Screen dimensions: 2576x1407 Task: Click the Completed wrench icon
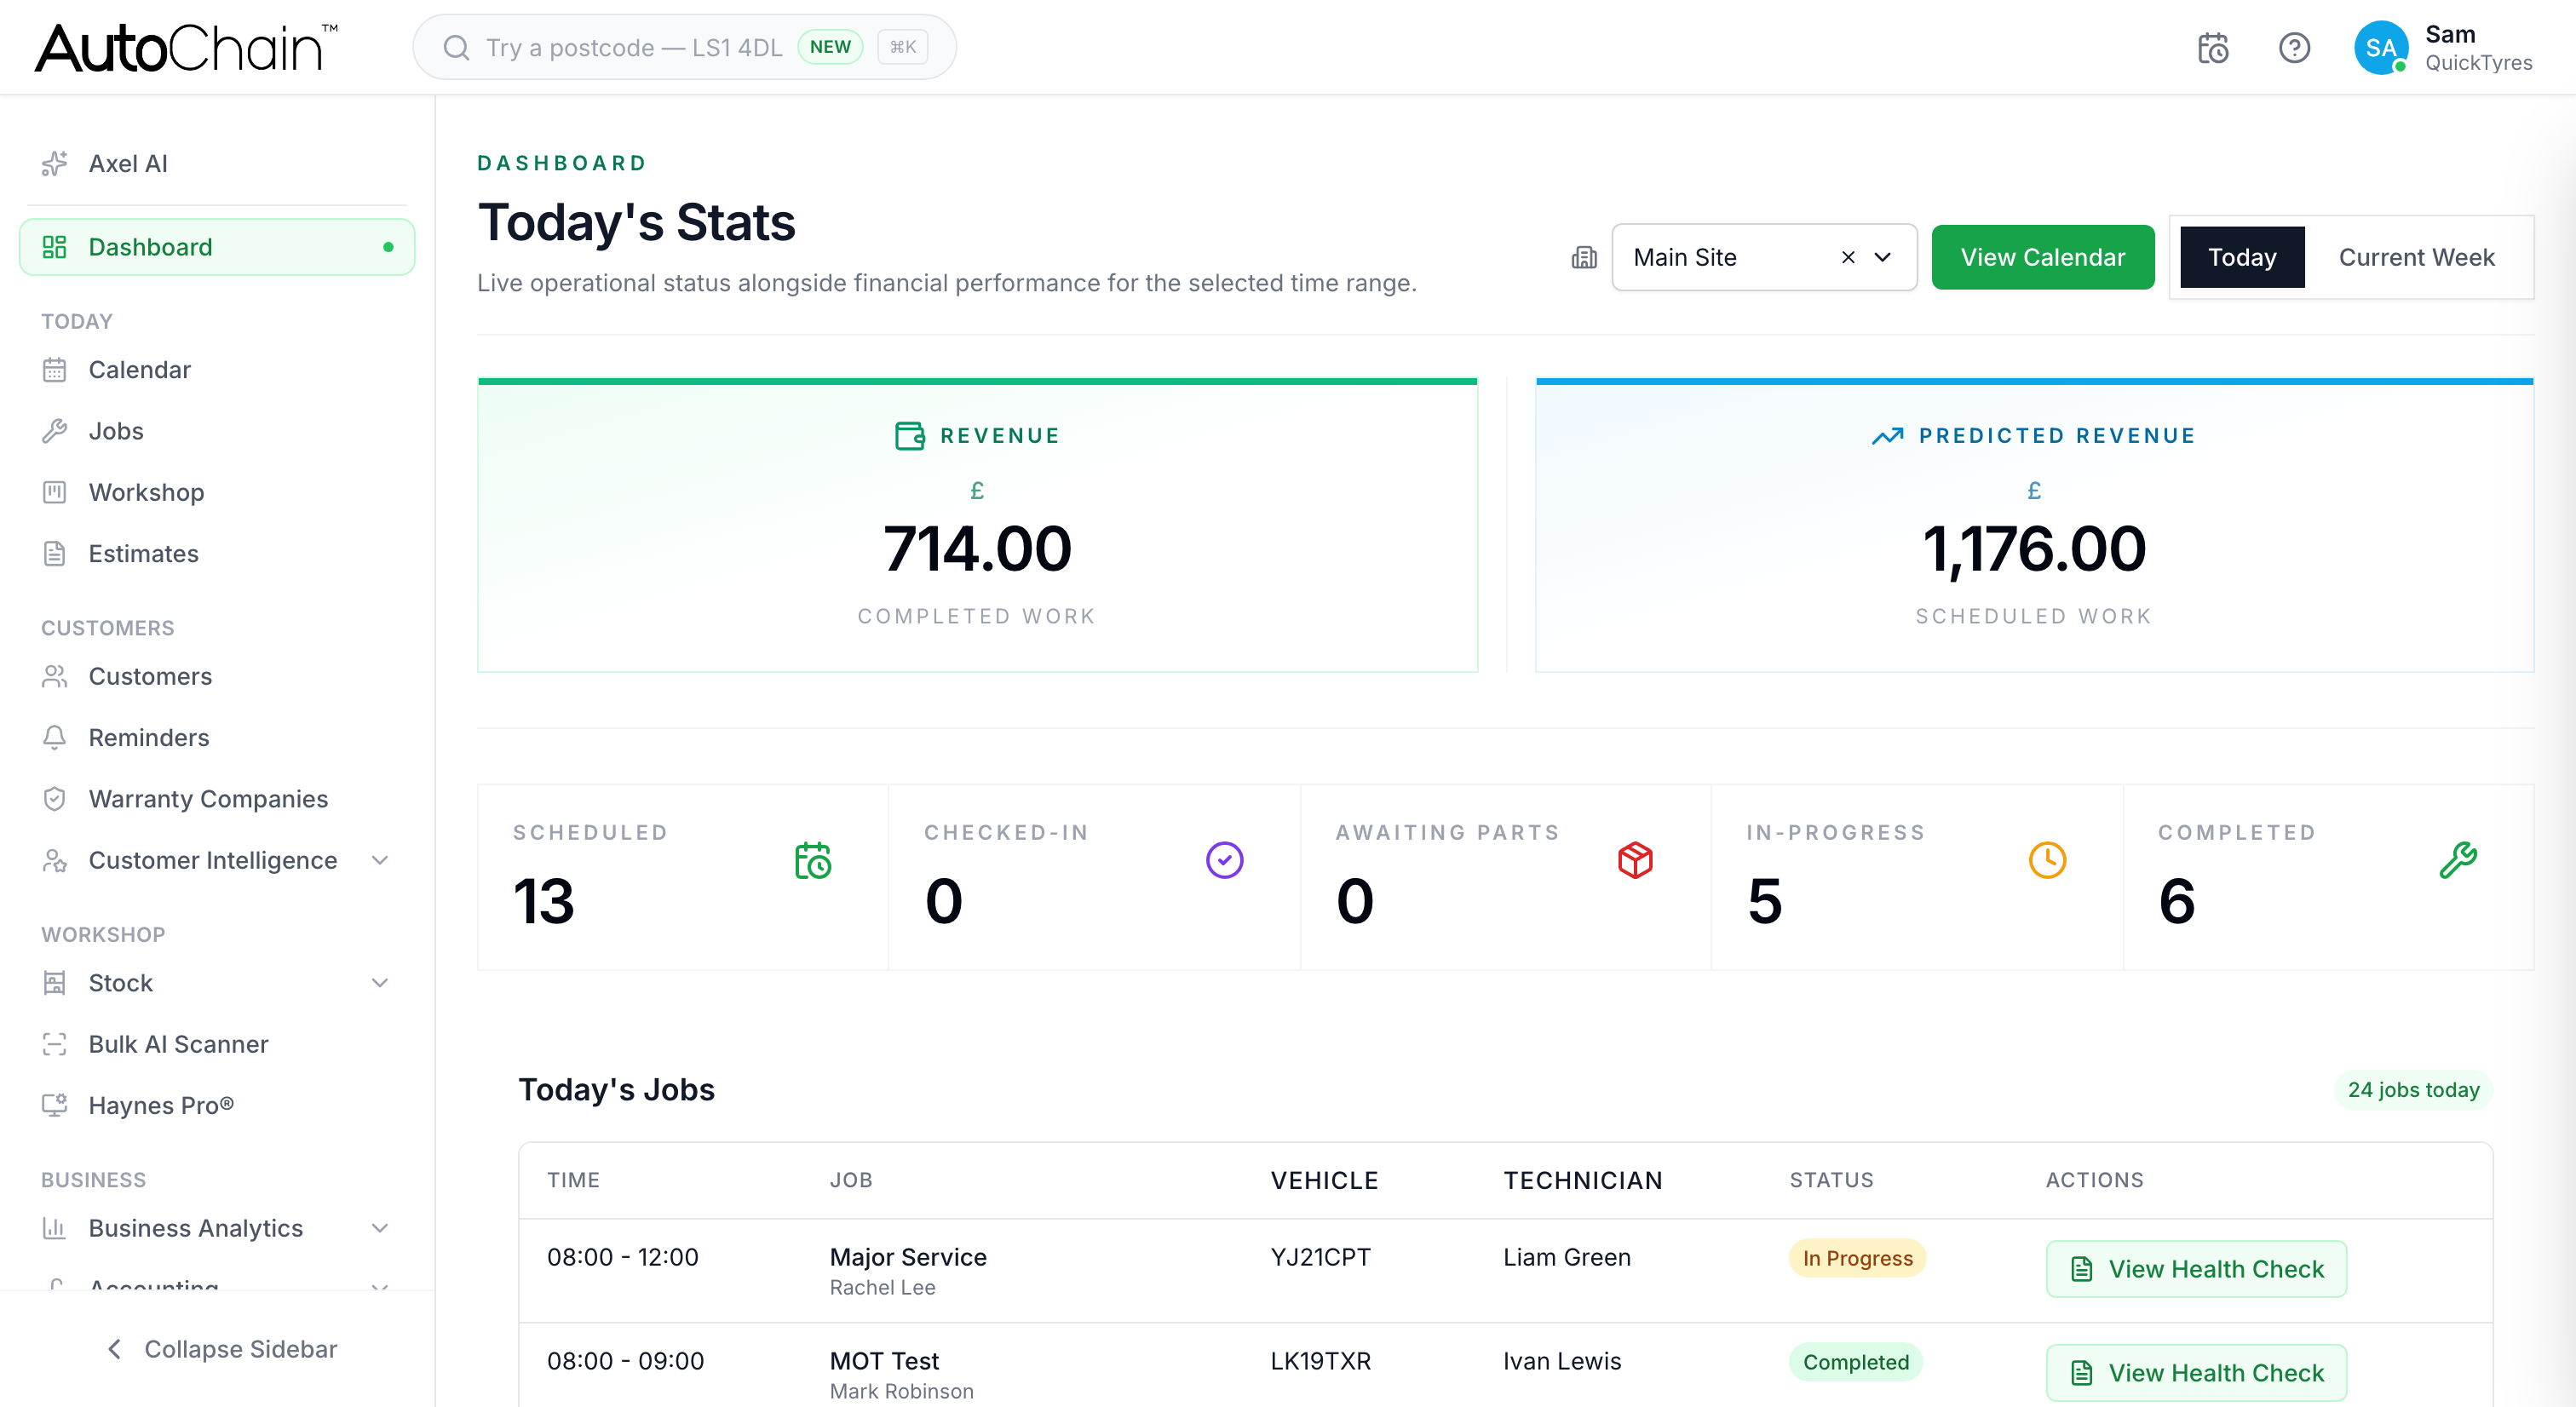coord(2458,860)
